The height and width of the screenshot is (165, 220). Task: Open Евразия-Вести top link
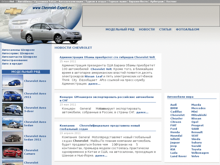tap(138, 2)
